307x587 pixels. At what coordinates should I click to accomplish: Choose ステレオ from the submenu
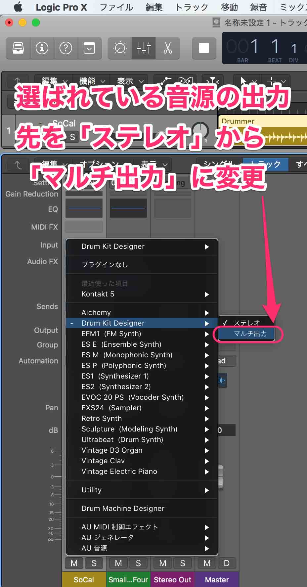[x=247, y=323]
